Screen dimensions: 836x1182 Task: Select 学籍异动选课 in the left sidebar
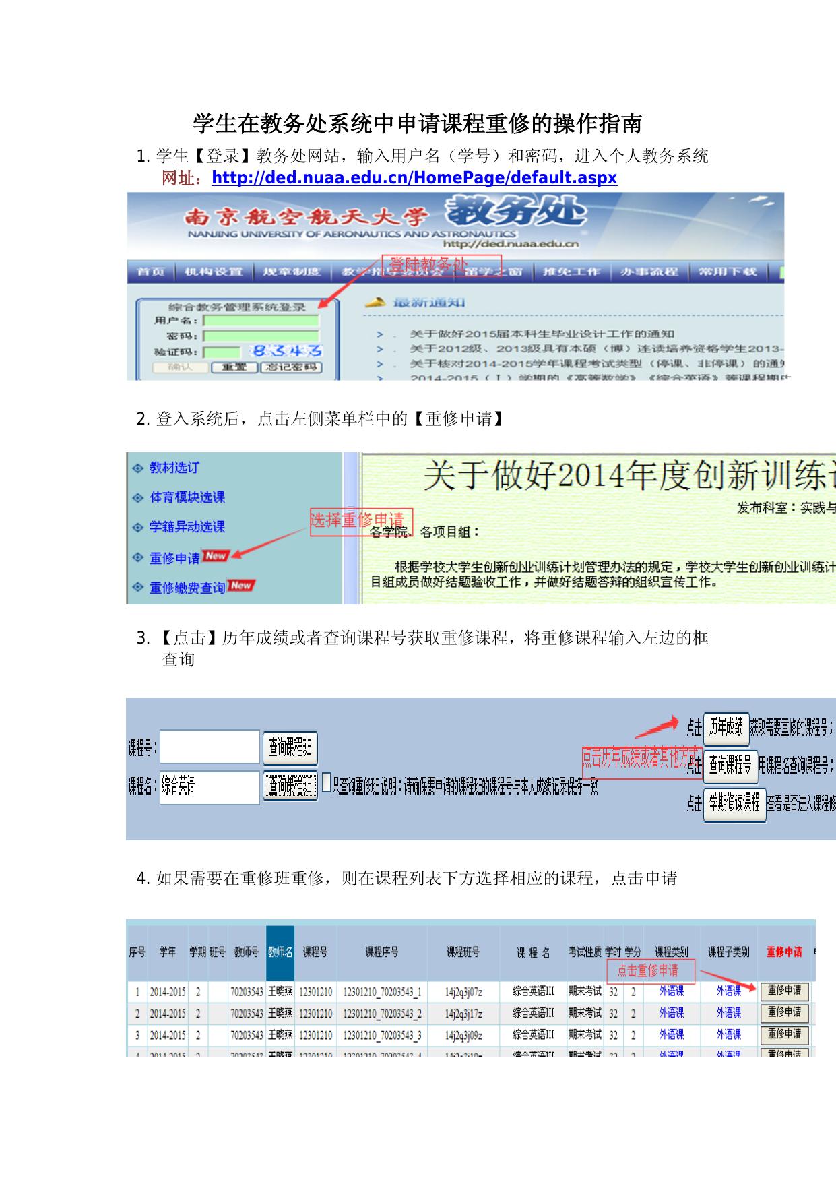pos(187,527)
